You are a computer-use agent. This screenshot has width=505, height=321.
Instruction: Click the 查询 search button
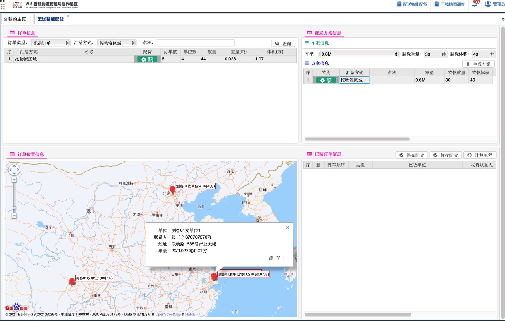[283, 44]
